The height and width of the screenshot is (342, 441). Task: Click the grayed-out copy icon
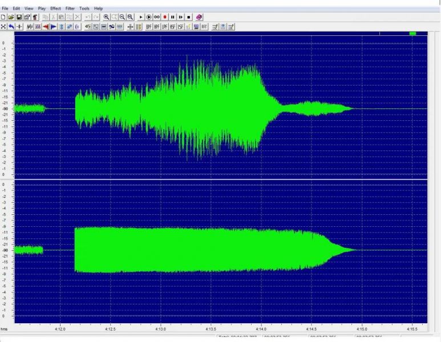click(45, 17)
